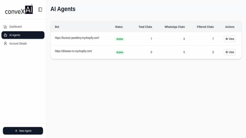Viewport: 246px width, 138px height.
Task: Collapse sidebar with panel toggle icon
Action: click(x=40, y=9)
